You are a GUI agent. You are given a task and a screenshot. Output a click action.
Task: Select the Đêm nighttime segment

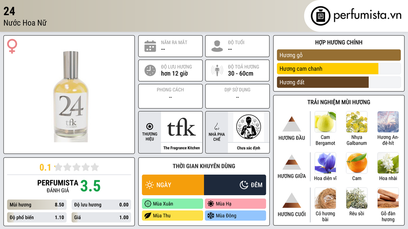point(235,185)
